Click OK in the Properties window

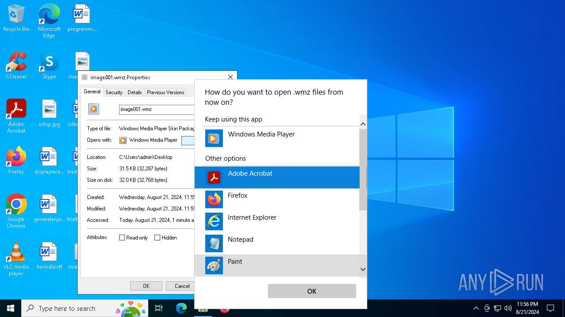pos(146,286)
